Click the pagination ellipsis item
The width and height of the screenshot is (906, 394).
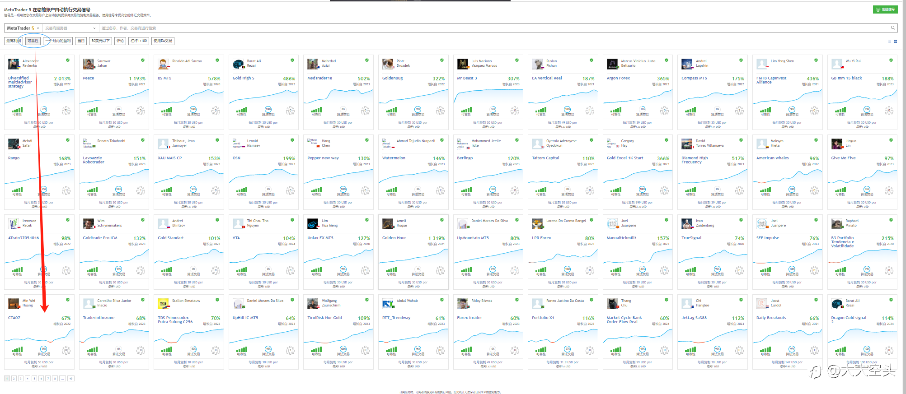[x=62, y=379]
